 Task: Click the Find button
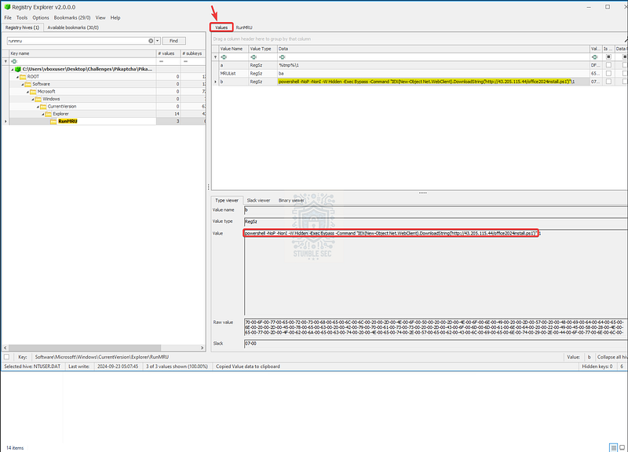click(x=173, y=41)
